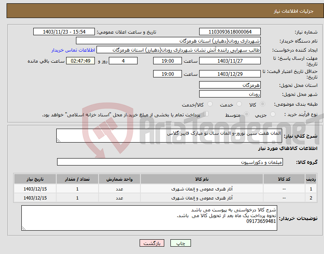Screen dimensions: 324x254
Task: Click the goods group field مبلمان و دکوراسیون
Action: click(170, 162)
